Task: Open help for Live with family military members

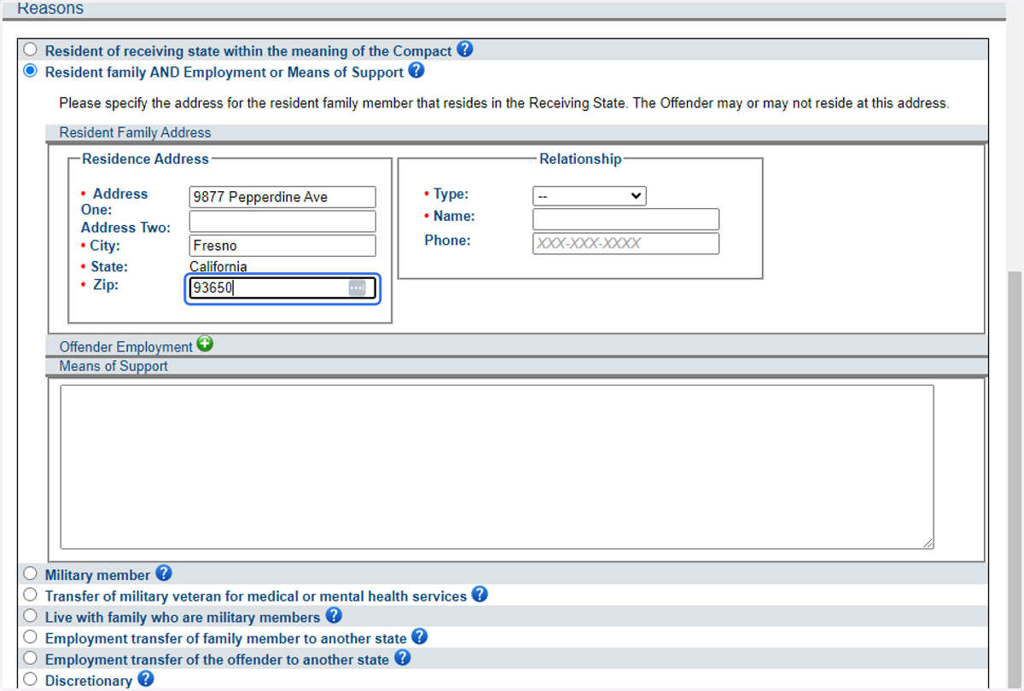Action: coord(334,615)
